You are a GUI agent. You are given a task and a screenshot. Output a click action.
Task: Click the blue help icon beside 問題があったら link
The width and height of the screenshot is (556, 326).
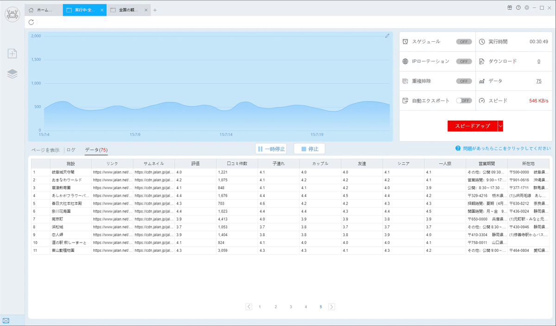[x=458, y=149]
